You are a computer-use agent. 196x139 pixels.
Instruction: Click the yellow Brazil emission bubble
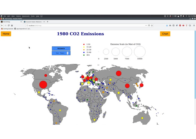tap(60, 110)
